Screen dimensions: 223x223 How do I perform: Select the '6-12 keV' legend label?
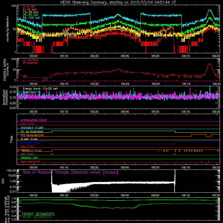pos(30,9)
